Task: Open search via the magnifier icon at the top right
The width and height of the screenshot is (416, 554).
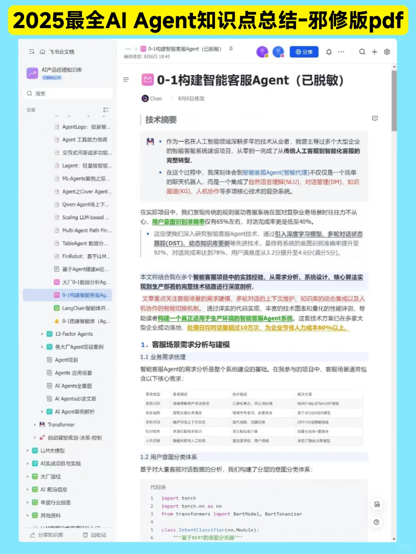Action: [362, 52]
